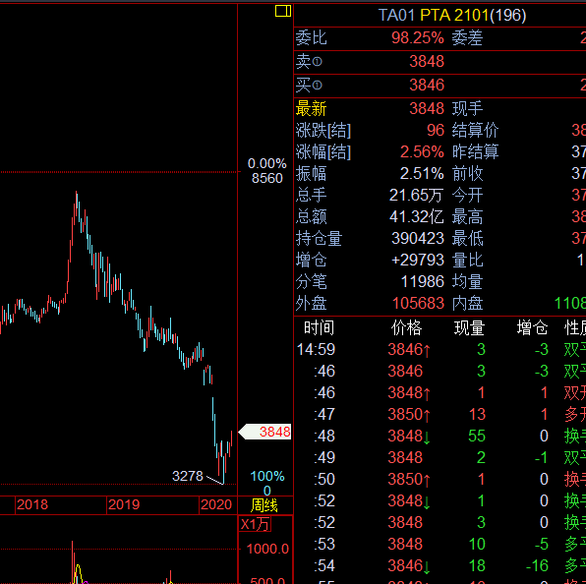Click the 涨幅[结] value 2.56%
586x584 pixels.
[x=422, y=151]
